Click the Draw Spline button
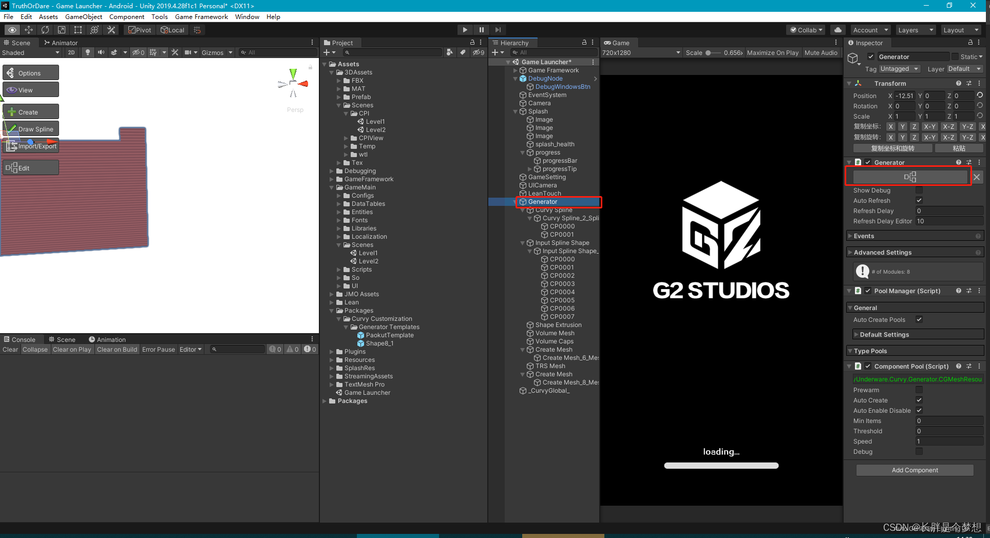 [x=31, y=129]
